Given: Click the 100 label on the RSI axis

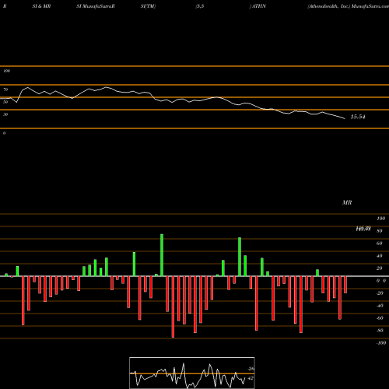Looking at the screenshot, I should (x=6, y=71).
